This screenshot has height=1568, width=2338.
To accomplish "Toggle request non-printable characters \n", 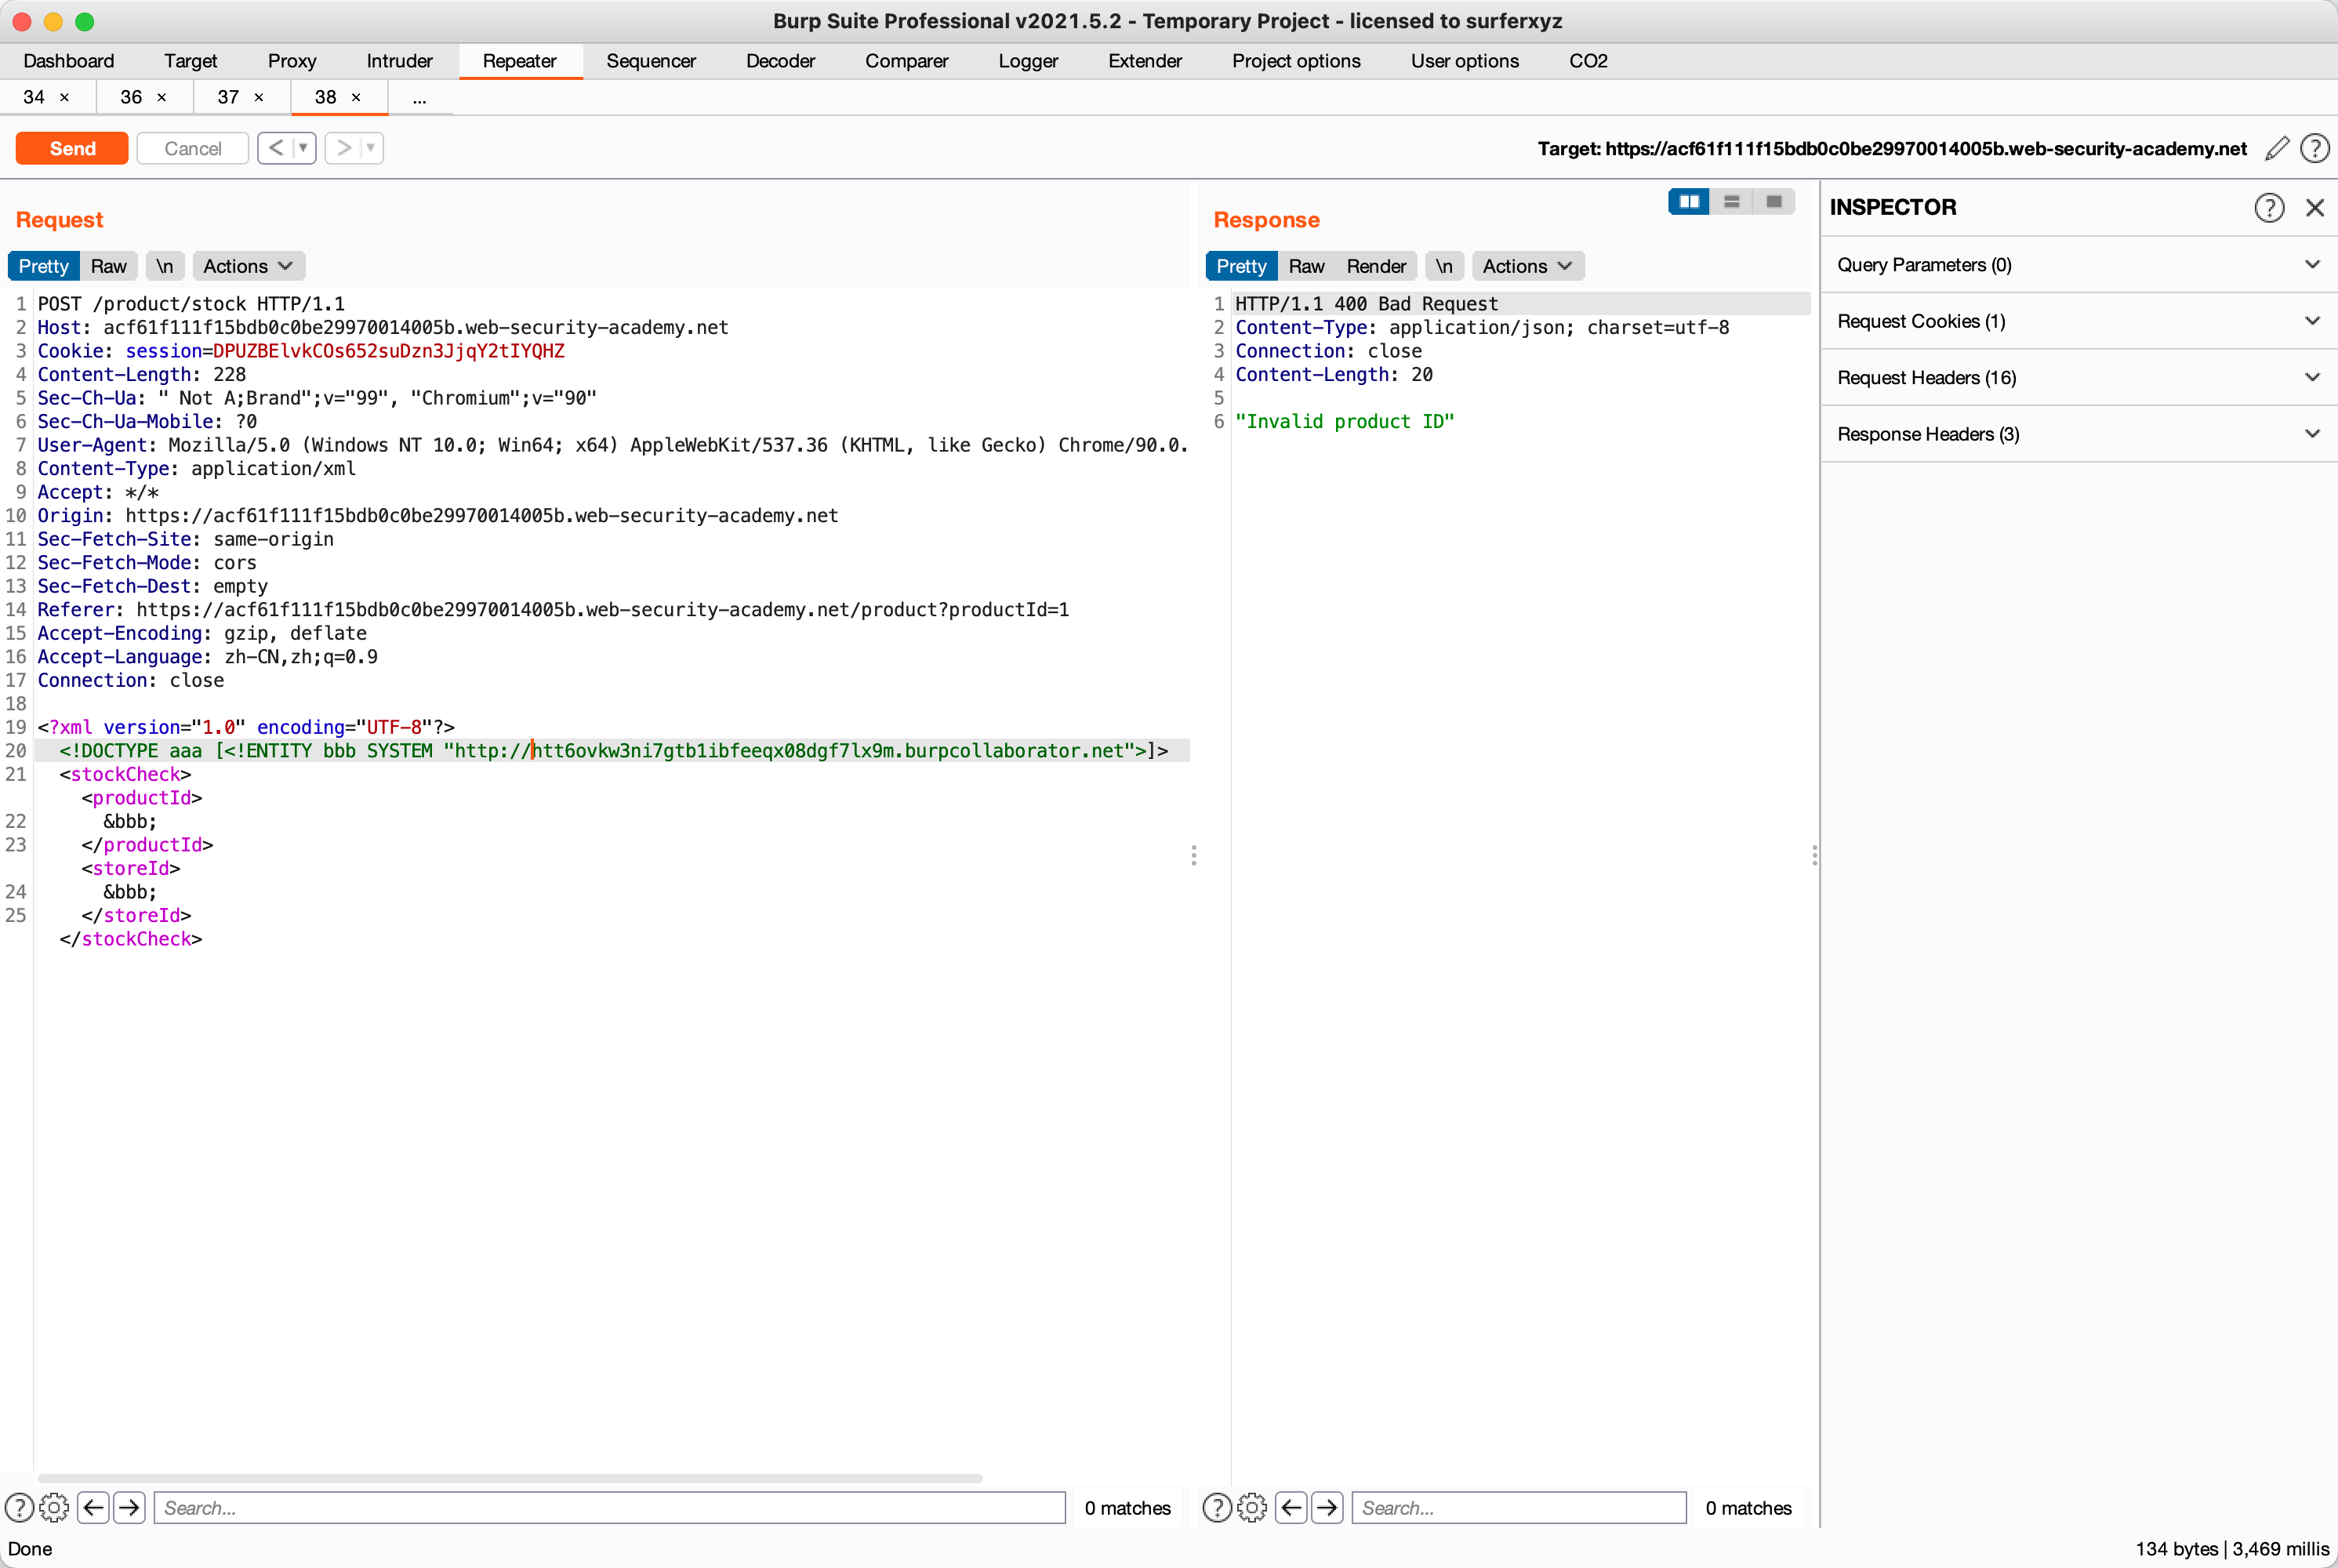I will [164, 266].
